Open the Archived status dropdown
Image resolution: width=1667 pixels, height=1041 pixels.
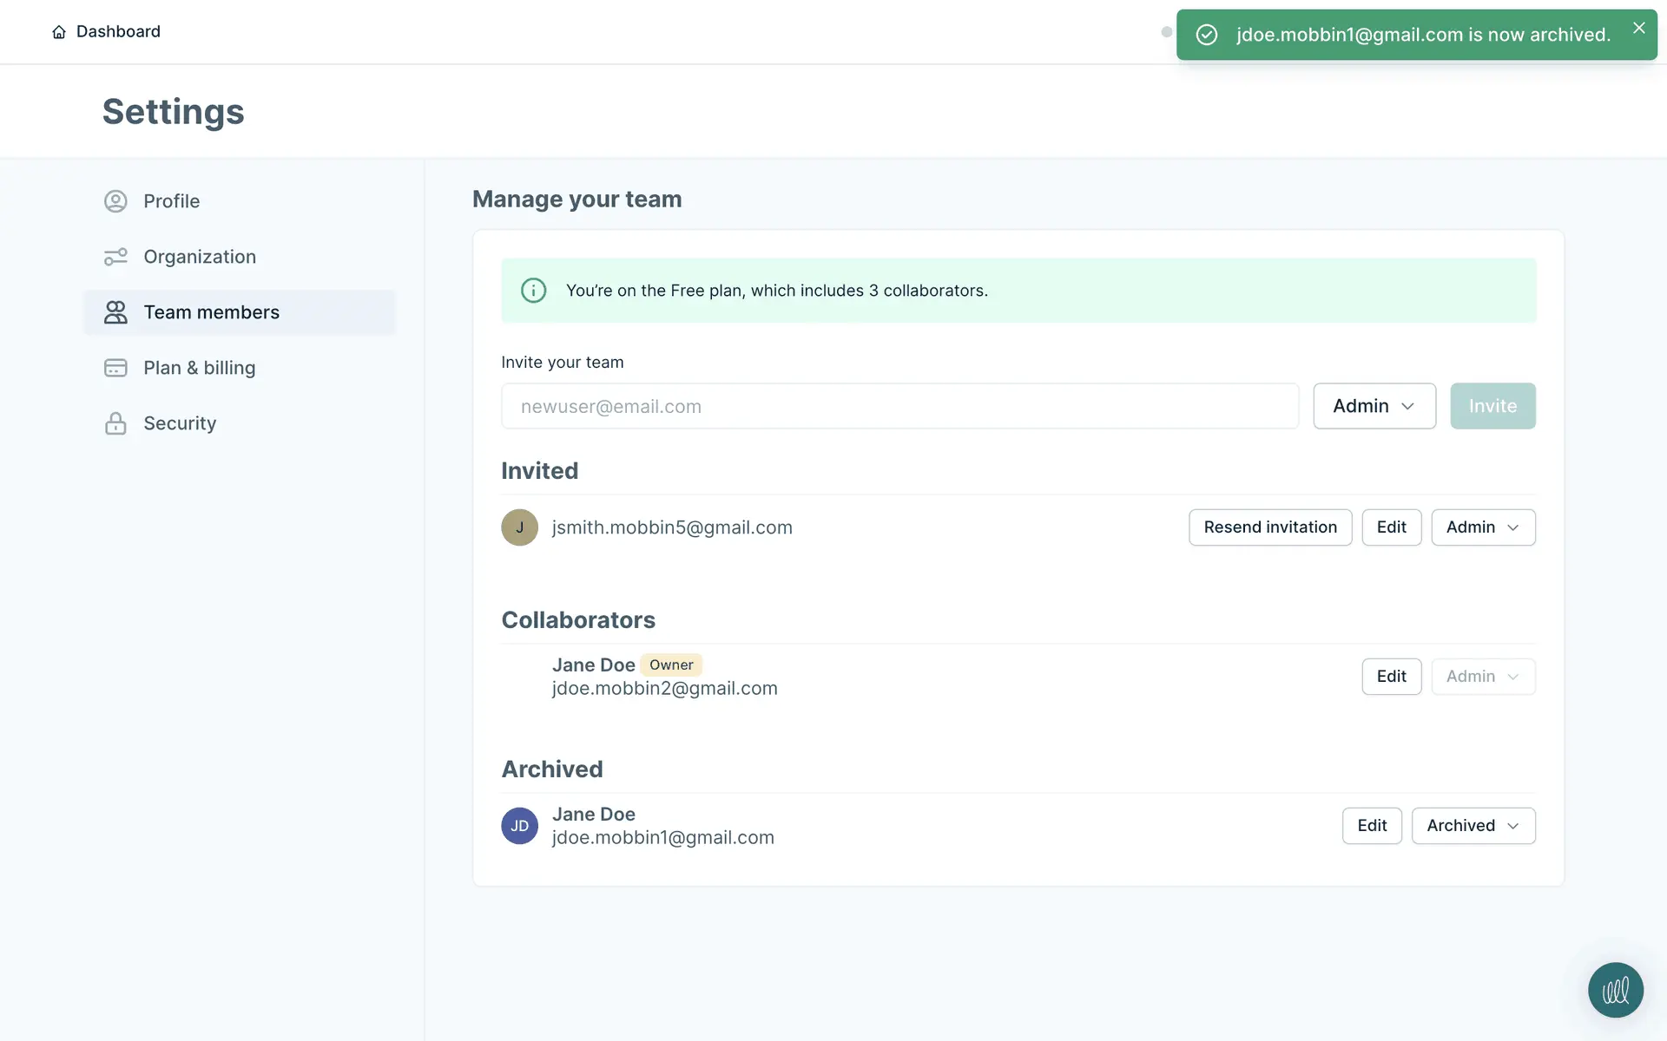click(1473, 826)
